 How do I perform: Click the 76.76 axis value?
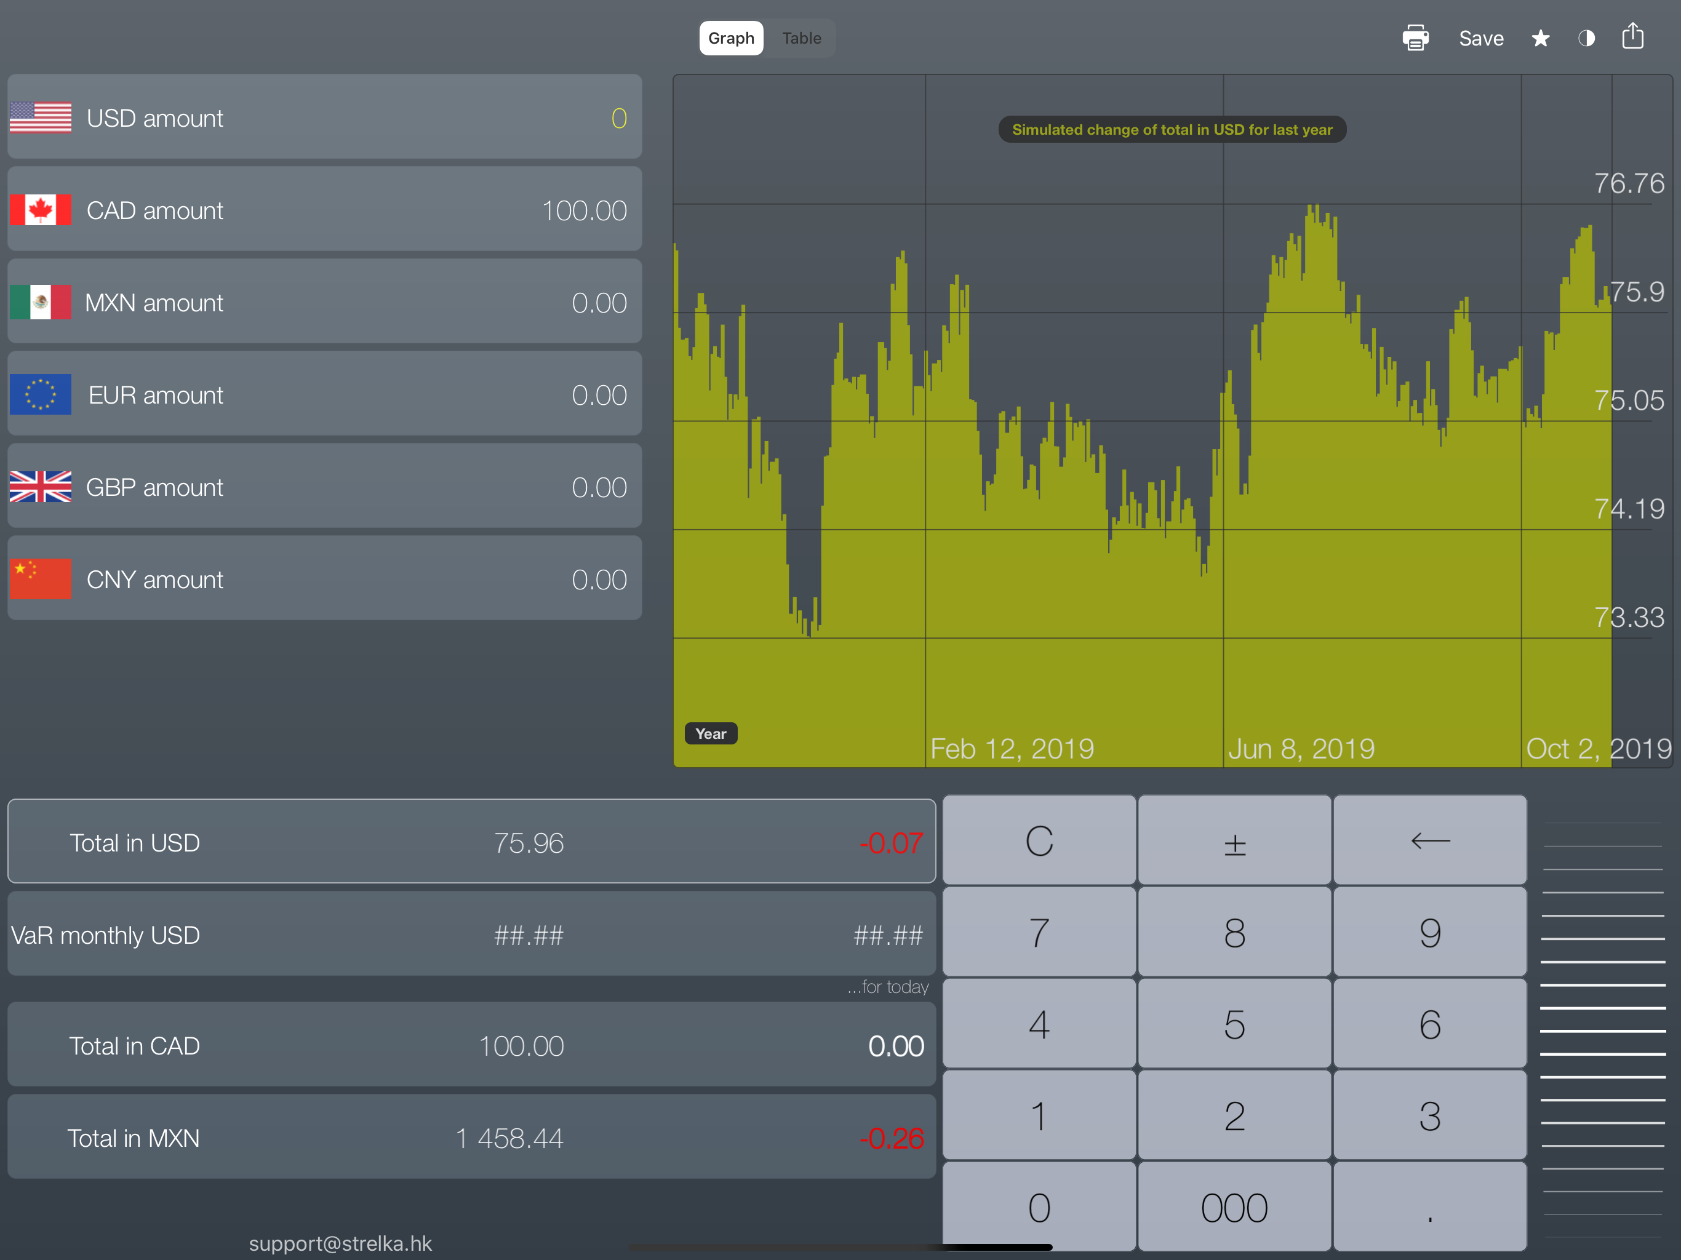tap(1629, 183)
